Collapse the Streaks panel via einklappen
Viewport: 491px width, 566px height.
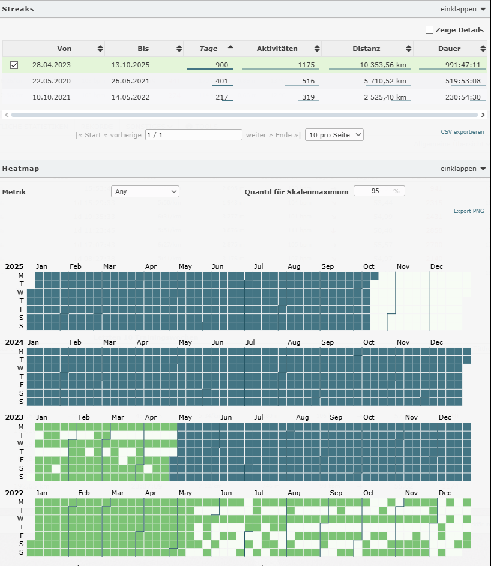pos(463,9)
